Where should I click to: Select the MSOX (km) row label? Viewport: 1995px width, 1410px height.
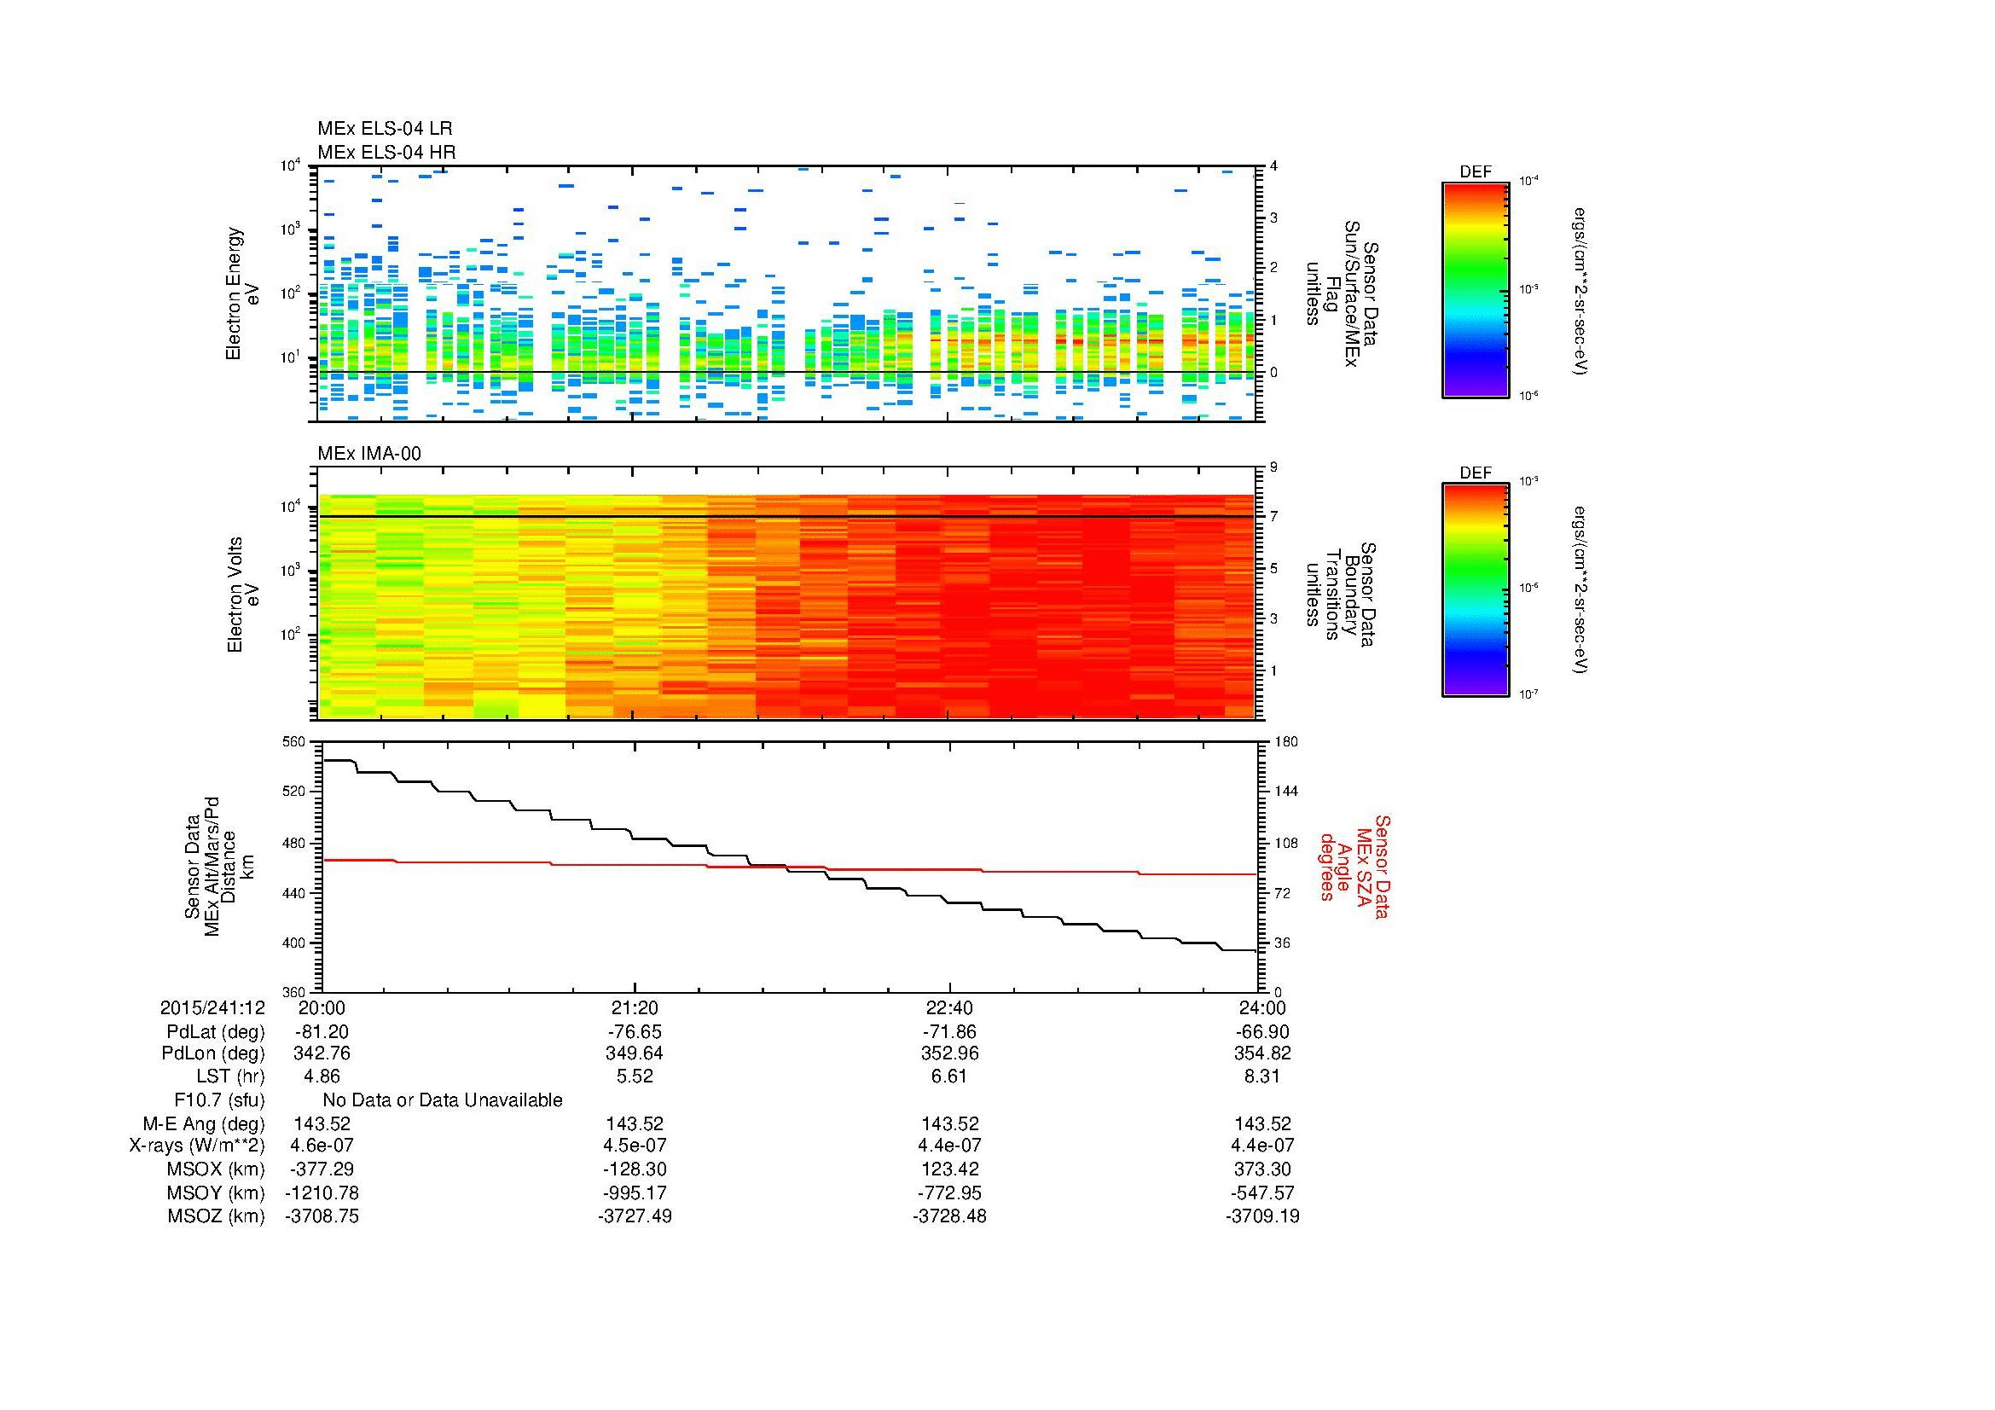pos(216,1169)
